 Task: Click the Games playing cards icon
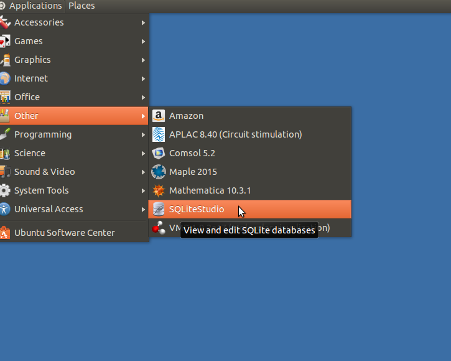pyautogui.click(x=5, y=41)
